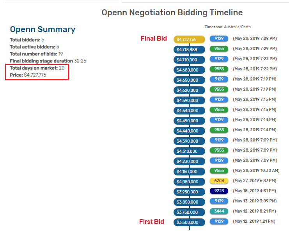Select the dark navy bidder 9223 badge

point(219,191)
